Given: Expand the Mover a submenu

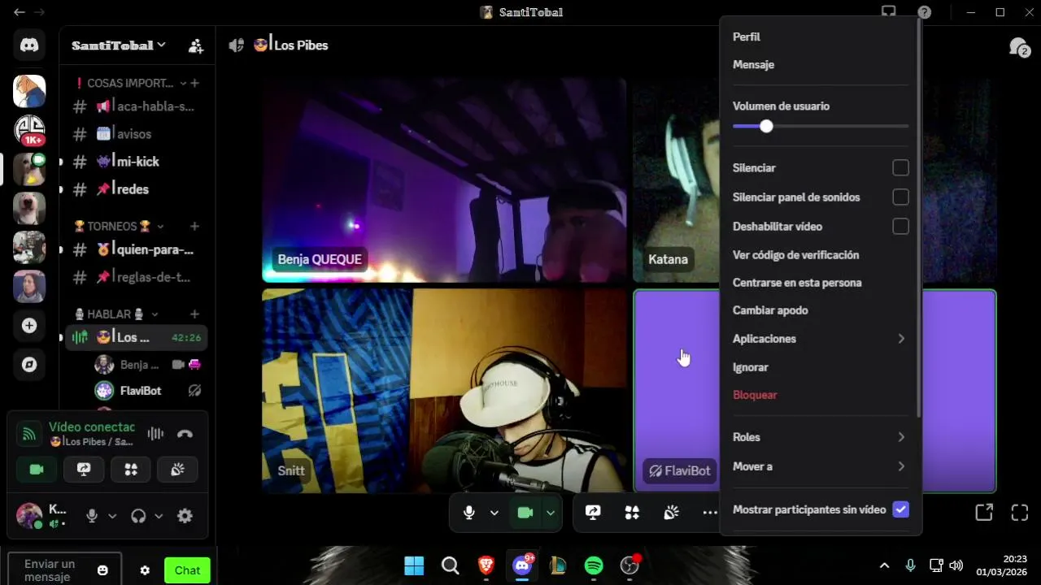Looking at the screenshot, I should tap(821, 466).
